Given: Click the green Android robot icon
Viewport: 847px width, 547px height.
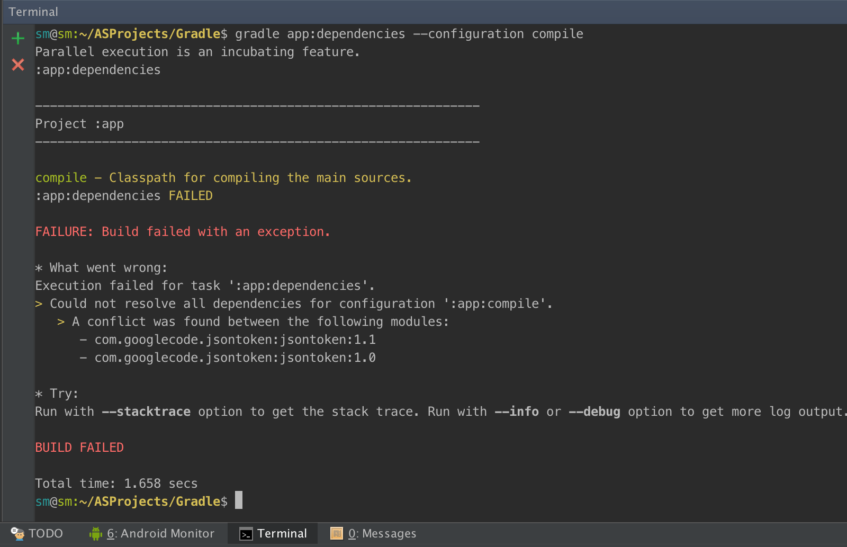Looking at the screenshot, I should 96,533.
